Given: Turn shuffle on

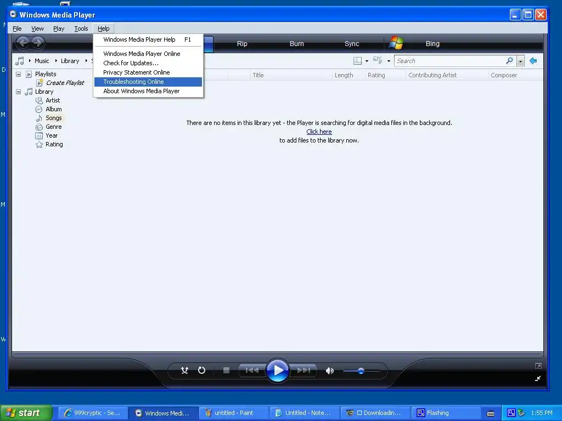Looking at the screenshot, I should (184, 371).
